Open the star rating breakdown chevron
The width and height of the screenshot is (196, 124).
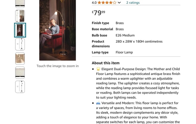(x=119, y=3)
